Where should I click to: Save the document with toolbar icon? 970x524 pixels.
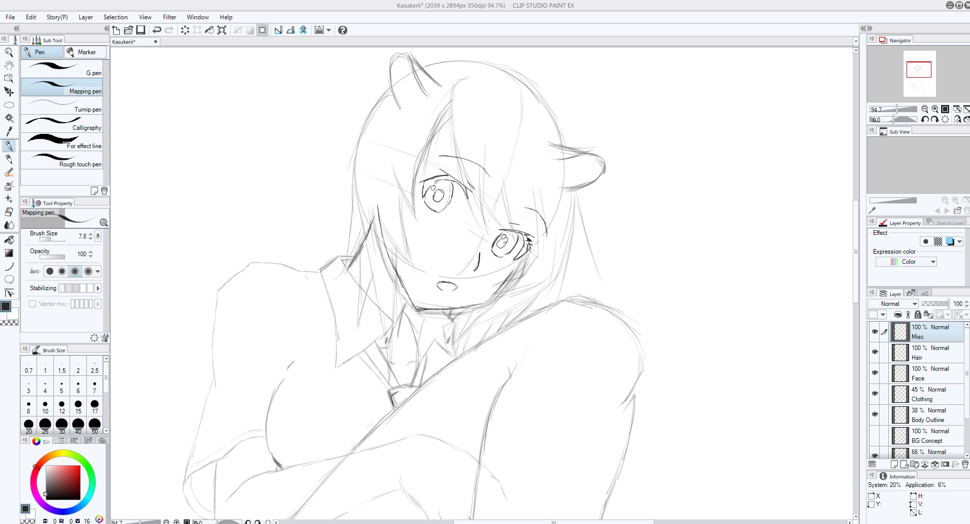[x=141, y=30]
